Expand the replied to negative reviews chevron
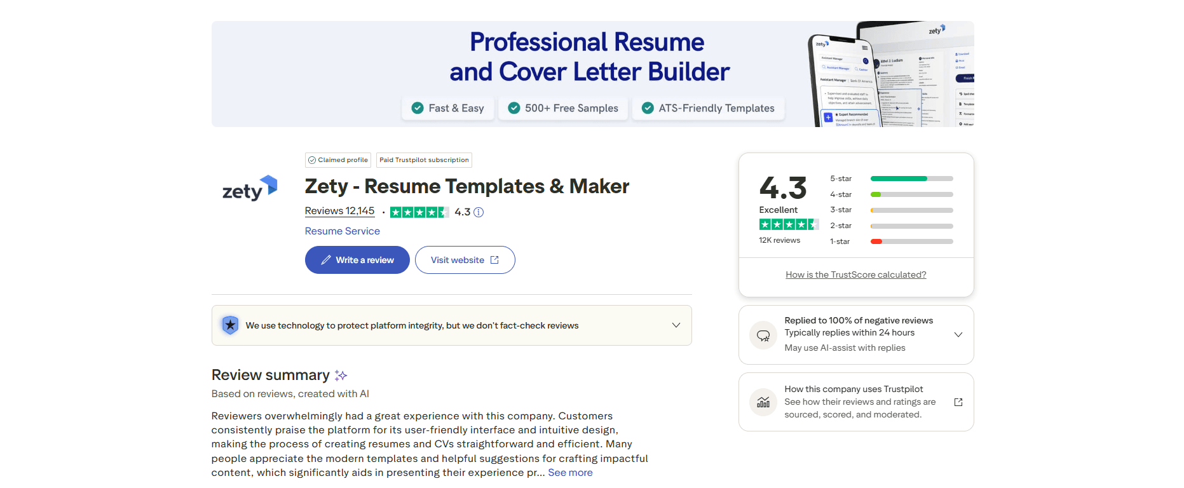 pos(958,335)
